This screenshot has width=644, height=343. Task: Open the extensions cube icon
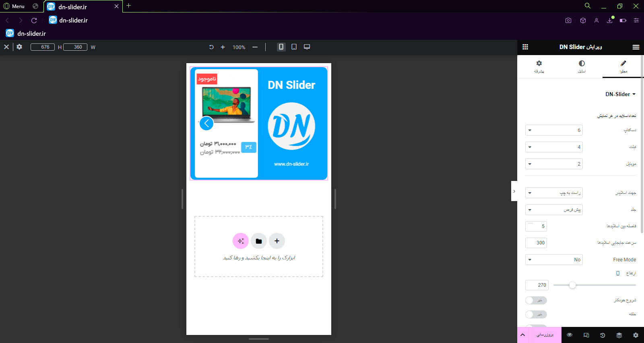583,20
